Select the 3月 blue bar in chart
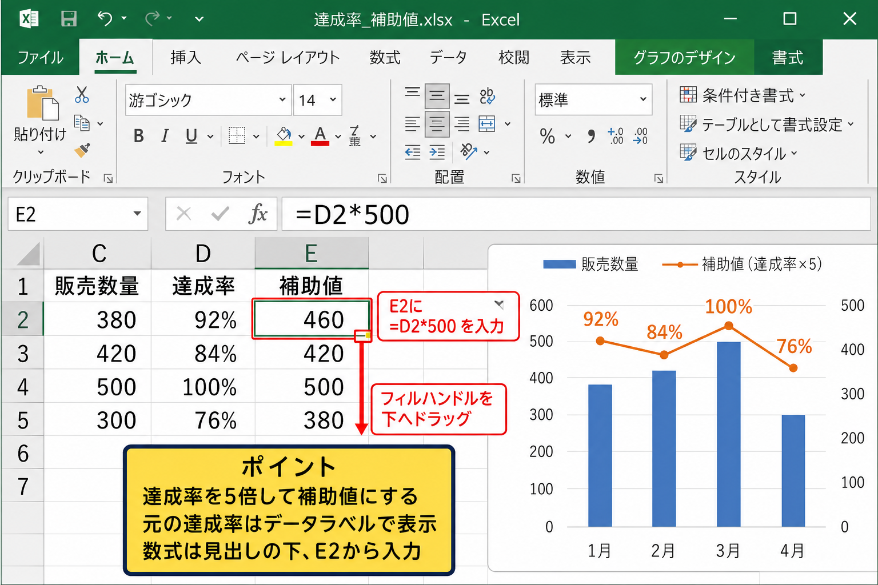 point(728,434)
